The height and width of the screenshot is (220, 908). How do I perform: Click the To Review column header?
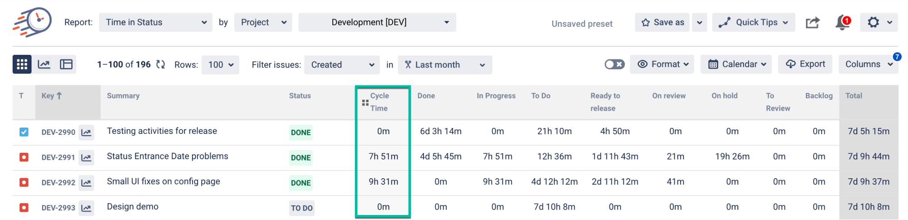point(778,102)
